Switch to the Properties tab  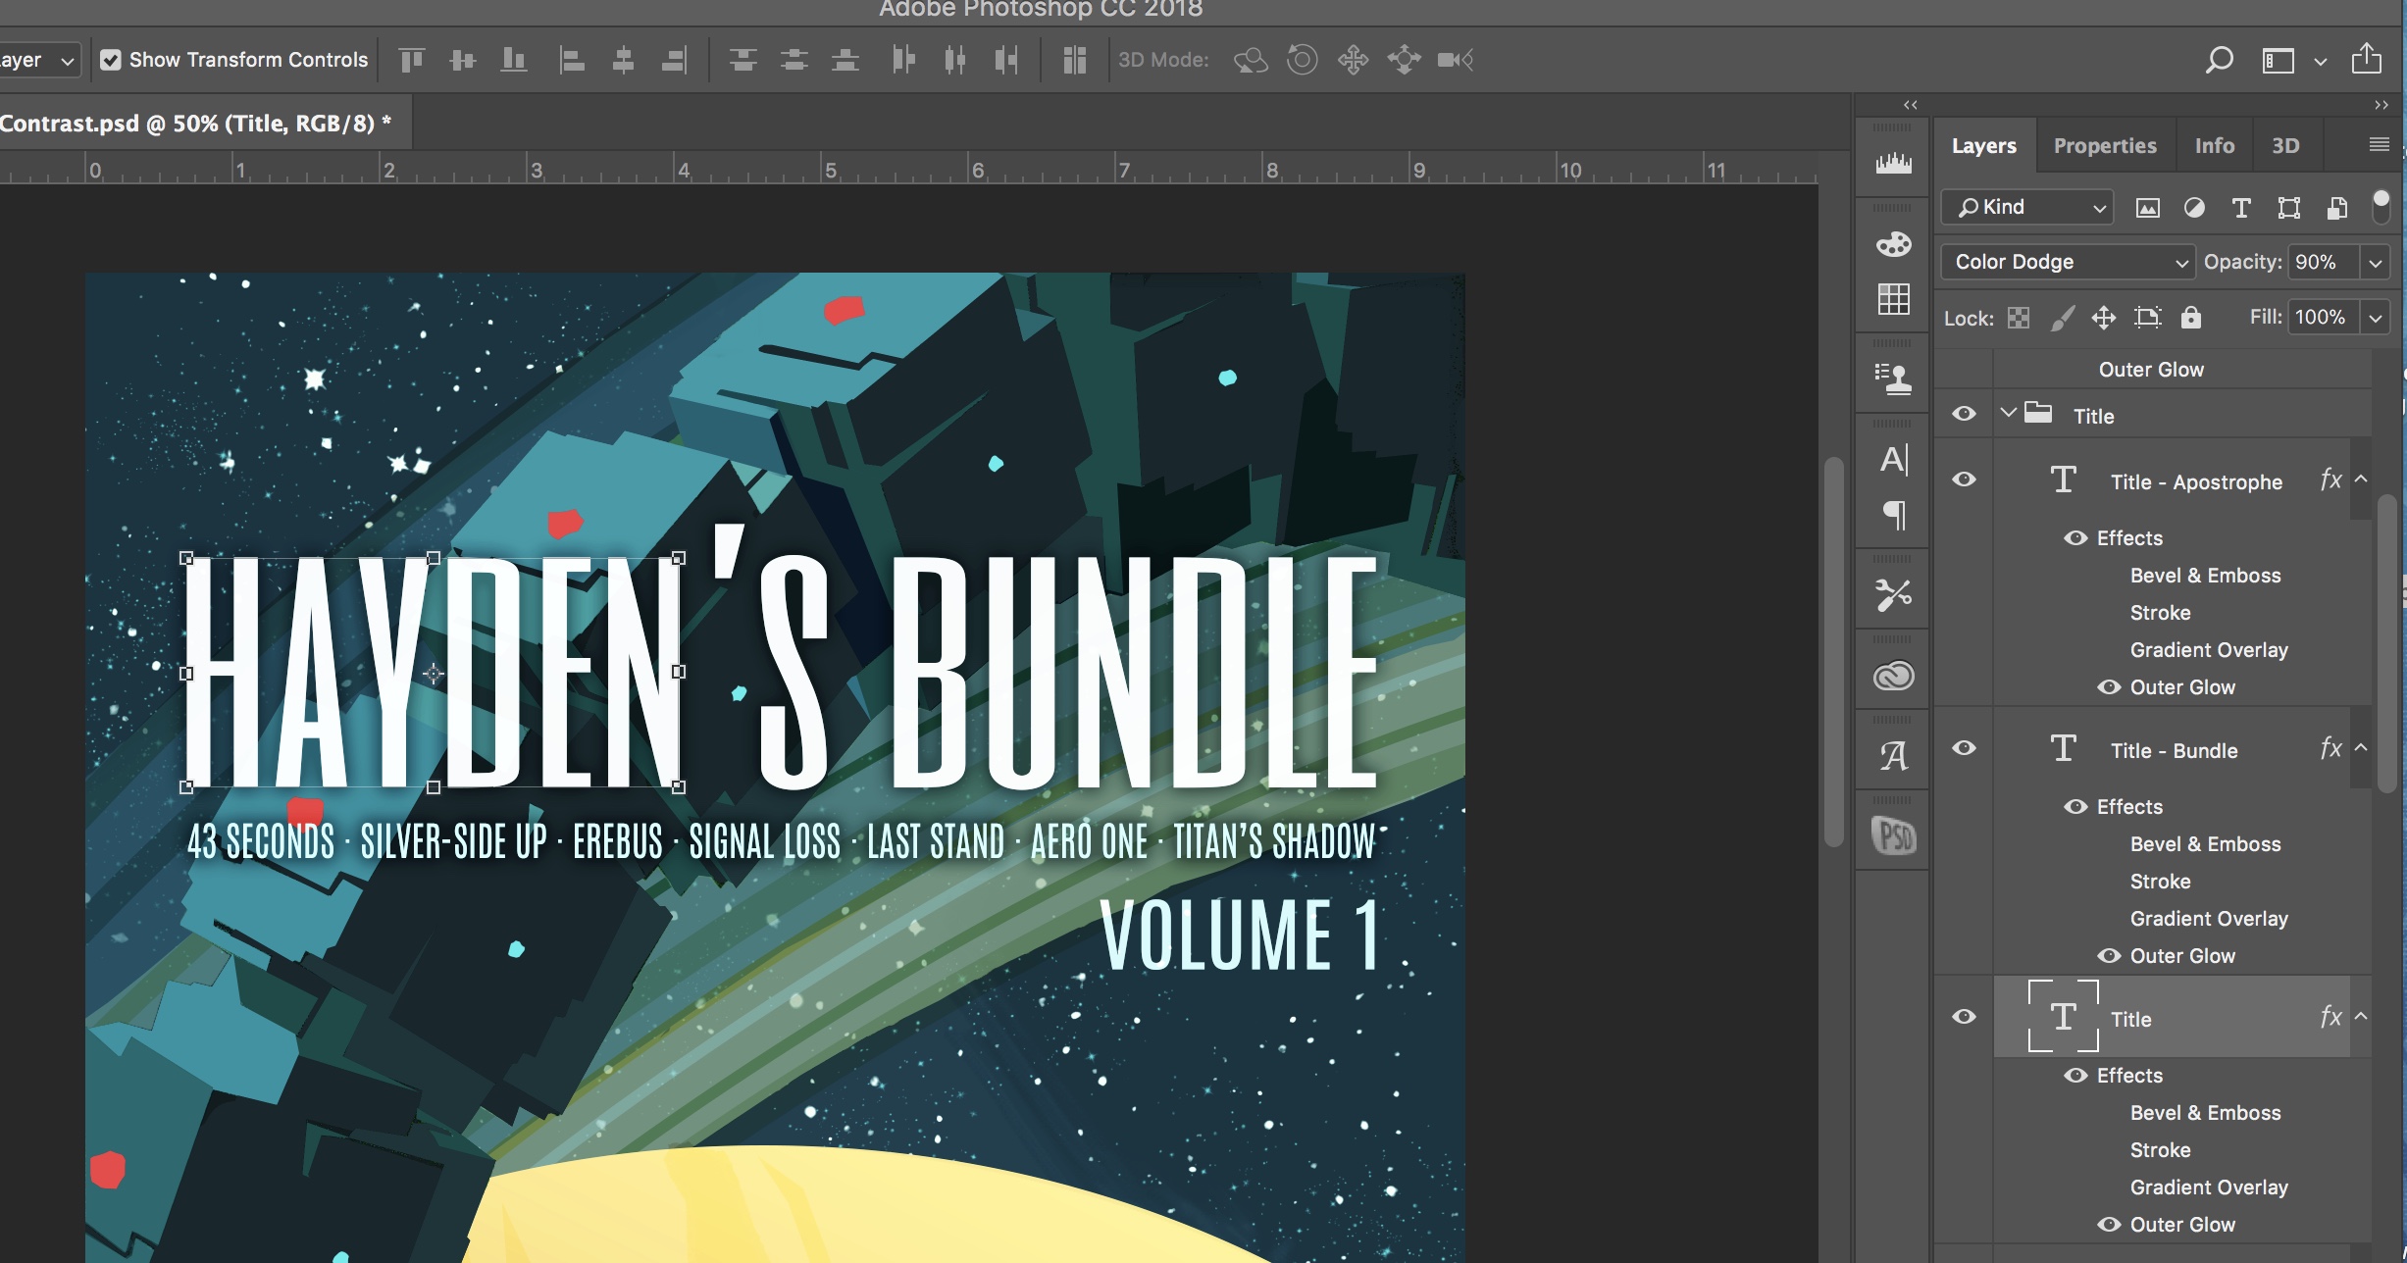click(2105, 146)
